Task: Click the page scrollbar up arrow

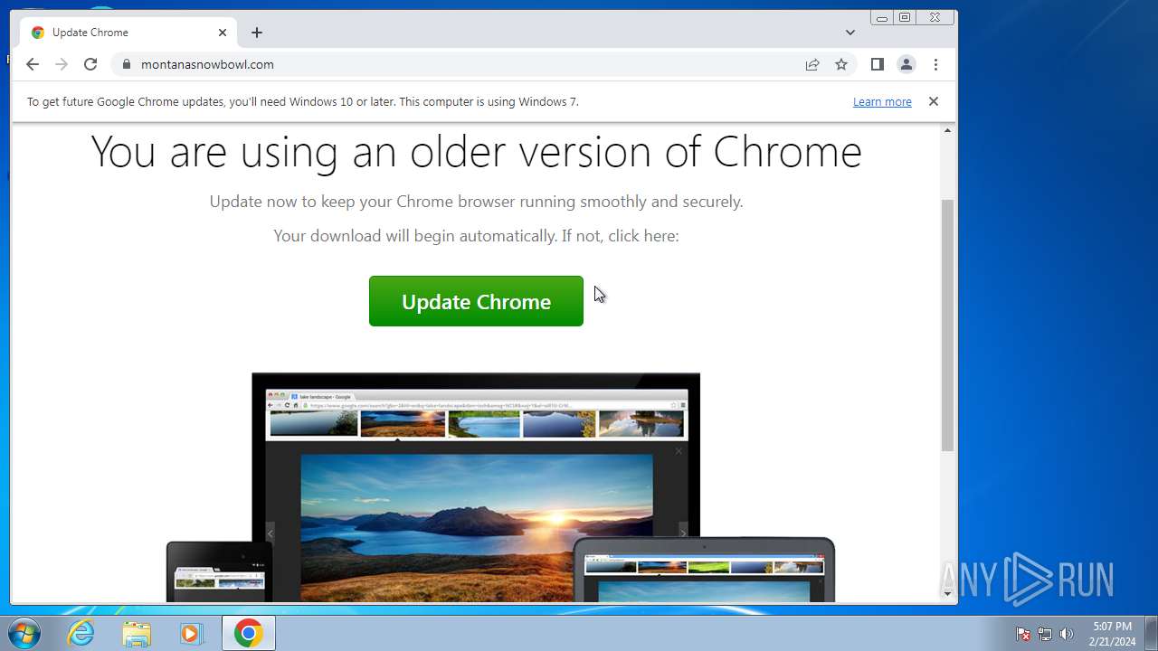Action: [948, 131]
